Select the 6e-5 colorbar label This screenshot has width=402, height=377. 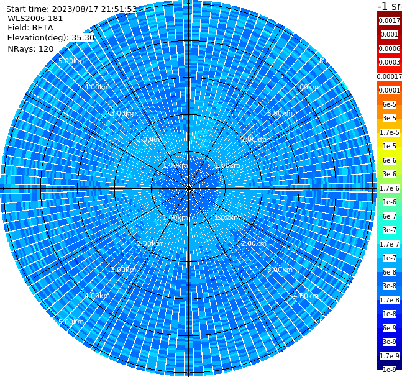click(390, 104)
